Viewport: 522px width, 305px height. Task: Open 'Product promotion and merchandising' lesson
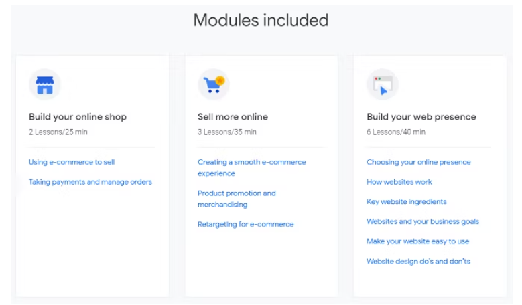[x=237, y=199]
